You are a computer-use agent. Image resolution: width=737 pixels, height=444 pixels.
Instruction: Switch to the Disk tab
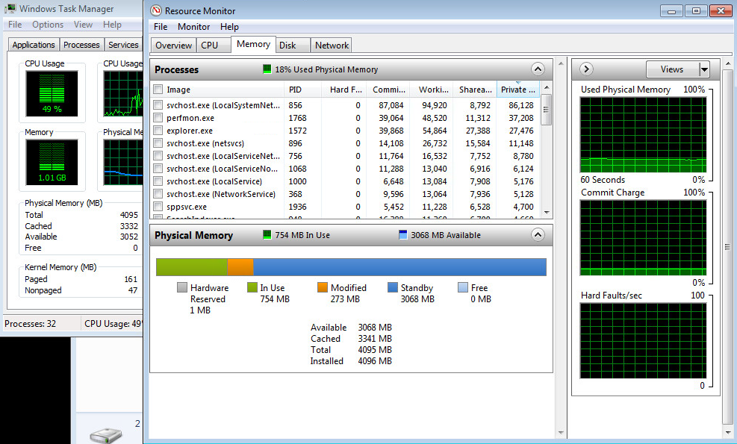287,46
